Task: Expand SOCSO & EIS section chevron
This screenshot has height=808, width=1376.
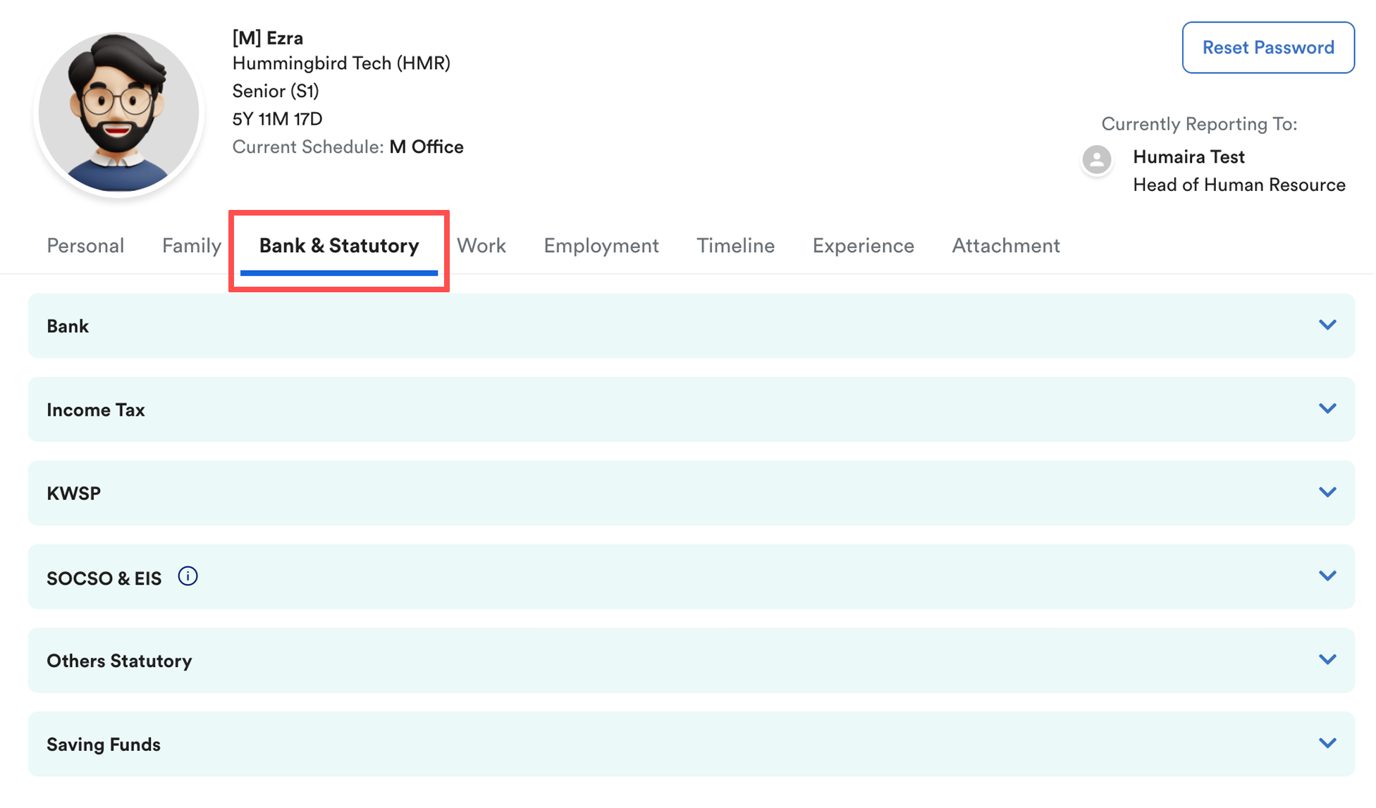Action: pyautogui.click(x=1327, y=576)
